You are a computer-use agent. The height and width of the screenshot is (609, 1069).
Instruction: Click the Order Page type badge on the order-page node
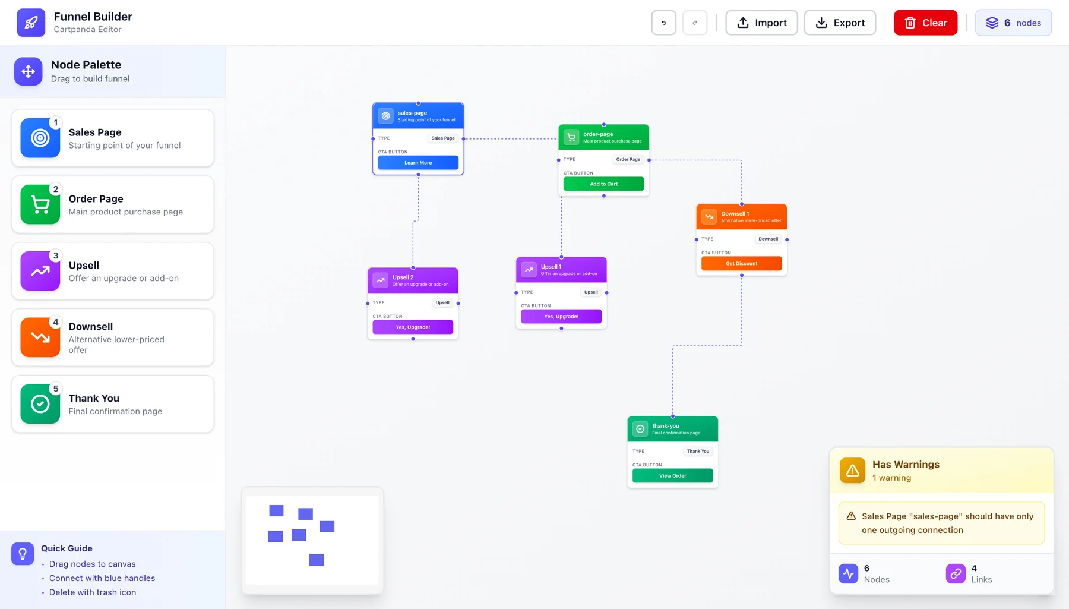click(x=628, y=160)
